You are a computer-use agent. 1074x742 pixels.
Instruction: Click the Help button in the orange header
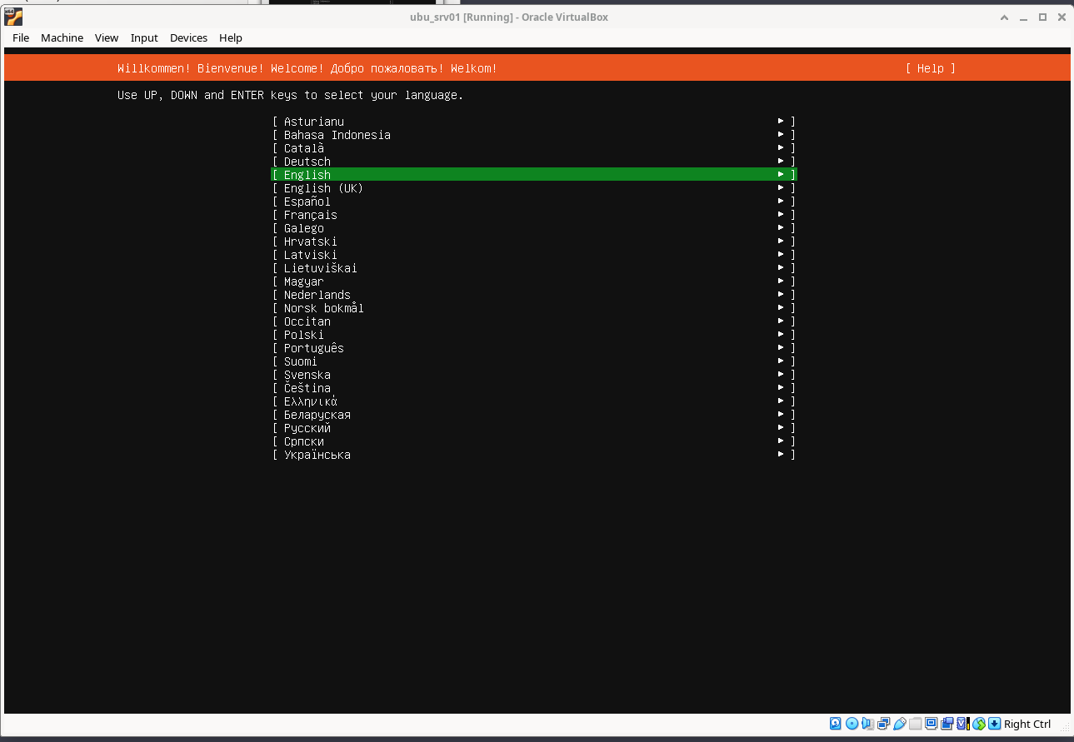click(930, 68)
